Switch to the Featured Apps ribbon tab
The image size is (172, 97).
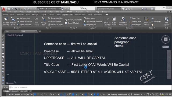80,15
